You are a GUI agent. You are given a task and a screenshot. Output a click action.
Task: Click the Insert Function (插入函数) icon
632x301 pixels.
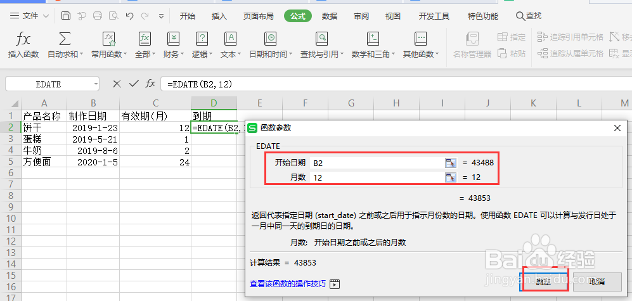tap(23, 39)
